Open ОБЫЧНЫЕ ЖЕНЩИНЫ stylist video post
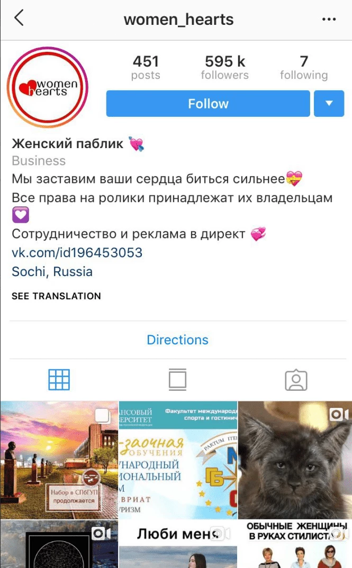The image size is (352, 568). [295, 544]
